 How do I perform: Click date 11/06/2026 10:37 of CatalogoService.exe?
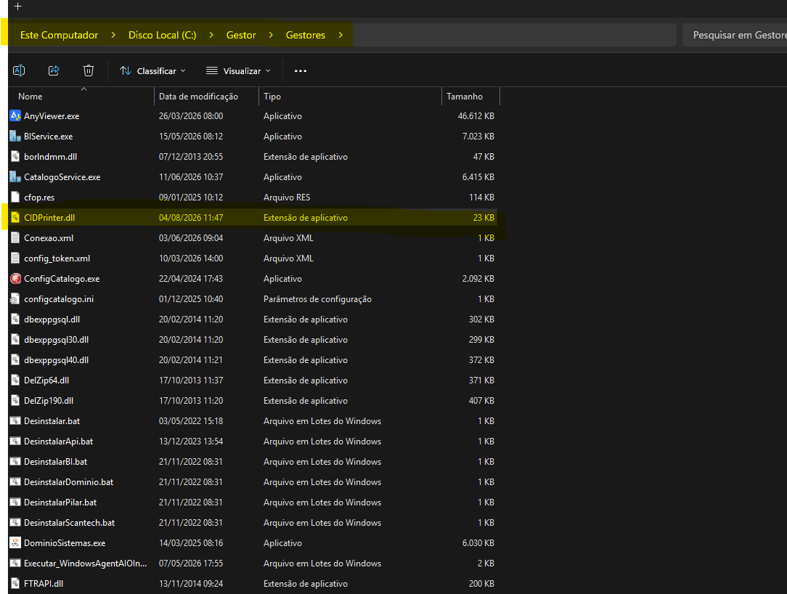pos(191,177)
